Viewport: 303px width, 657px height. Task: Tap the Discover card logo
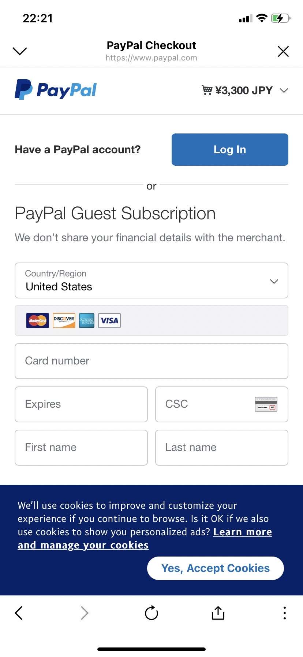pos(64,320)
